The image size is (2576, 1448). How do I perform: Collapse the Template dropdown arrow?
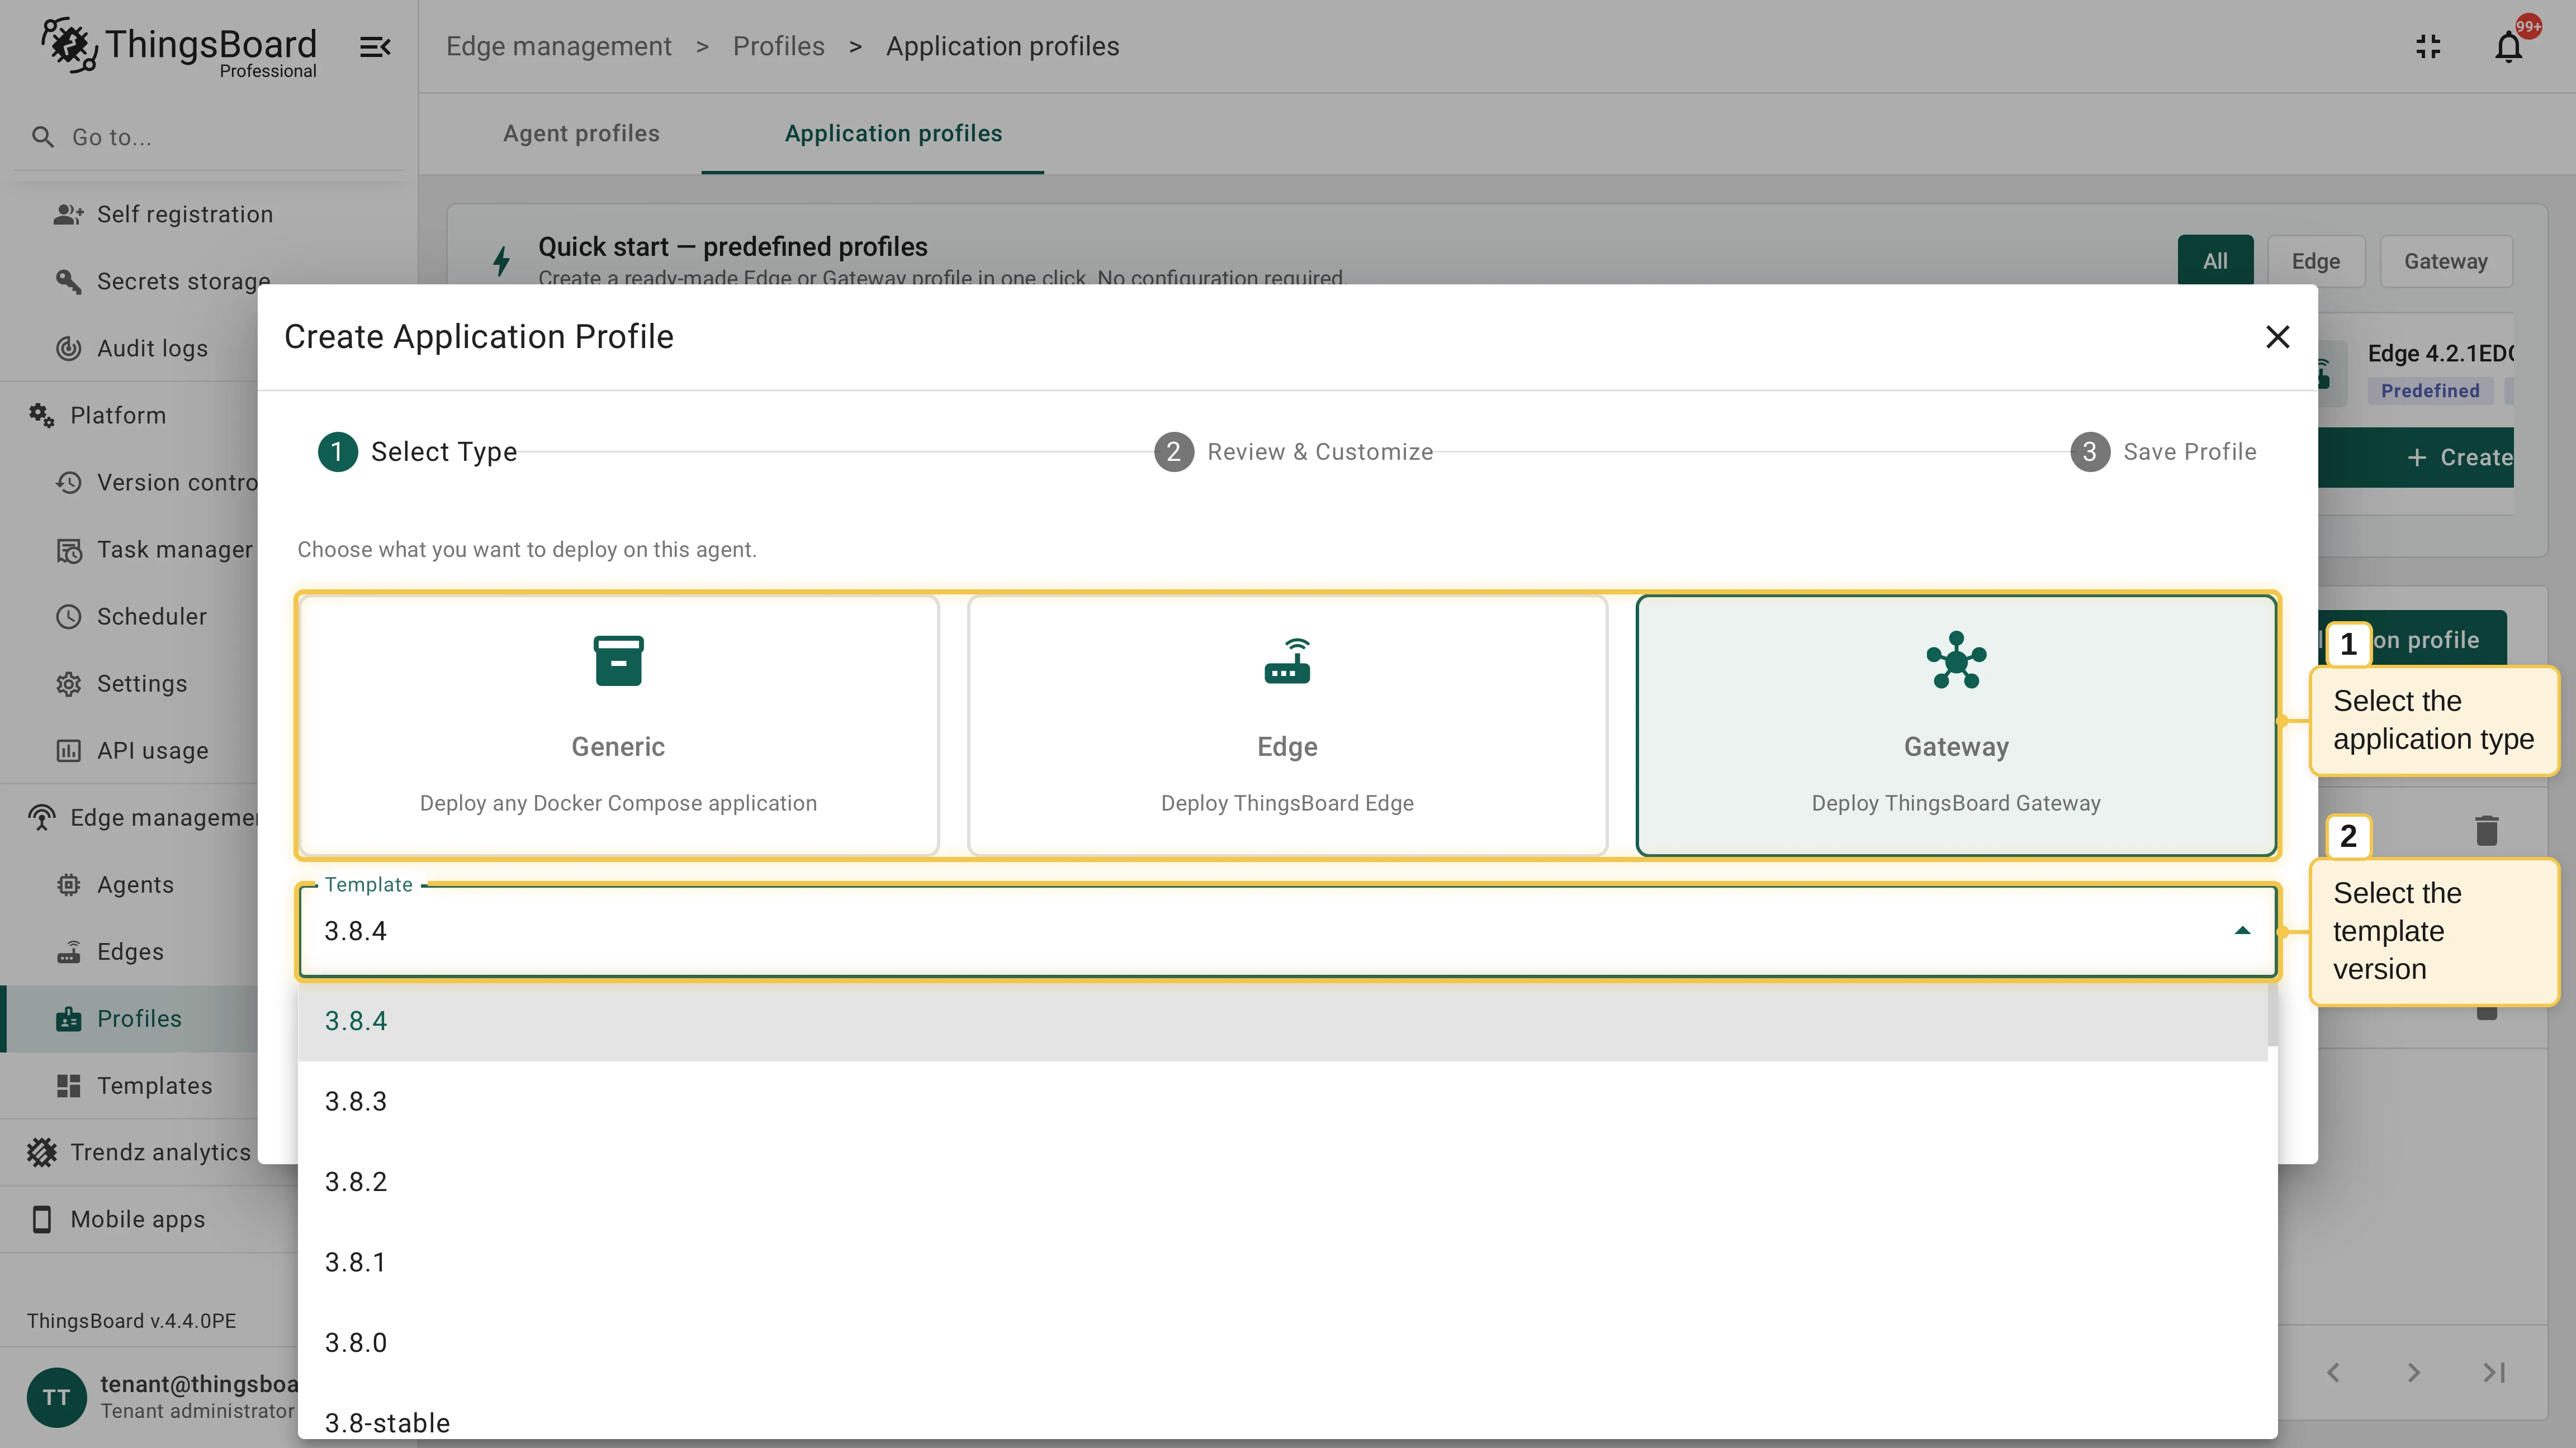coord(2242,931)
